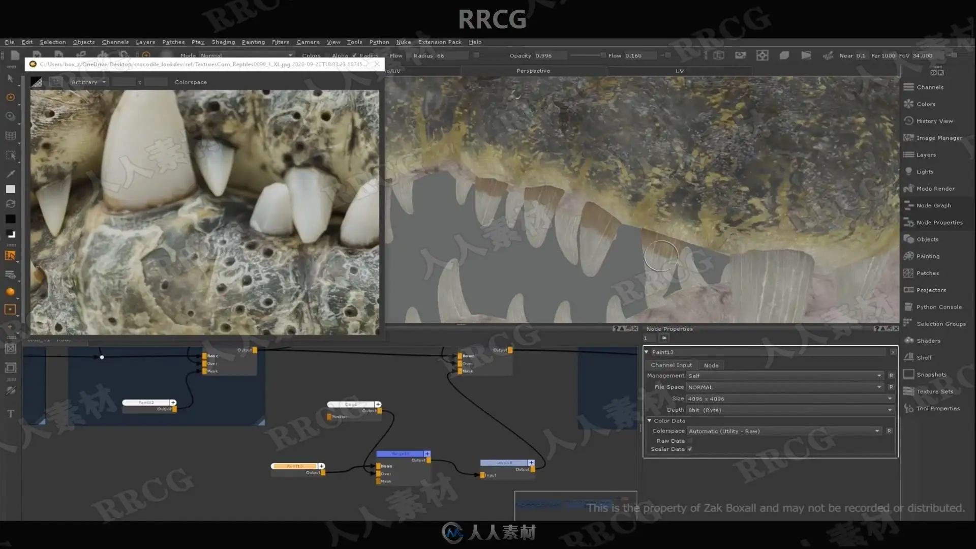Open the Shading menu
Viewport: 976px width, 549px height.
223,42
